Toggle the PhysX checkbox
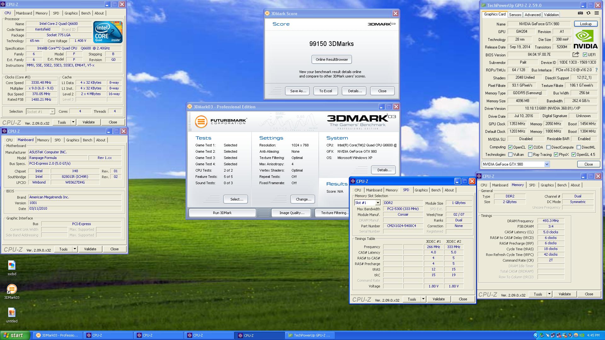The height and width of the screenshot is (340, 605). [x=556, y=155]
